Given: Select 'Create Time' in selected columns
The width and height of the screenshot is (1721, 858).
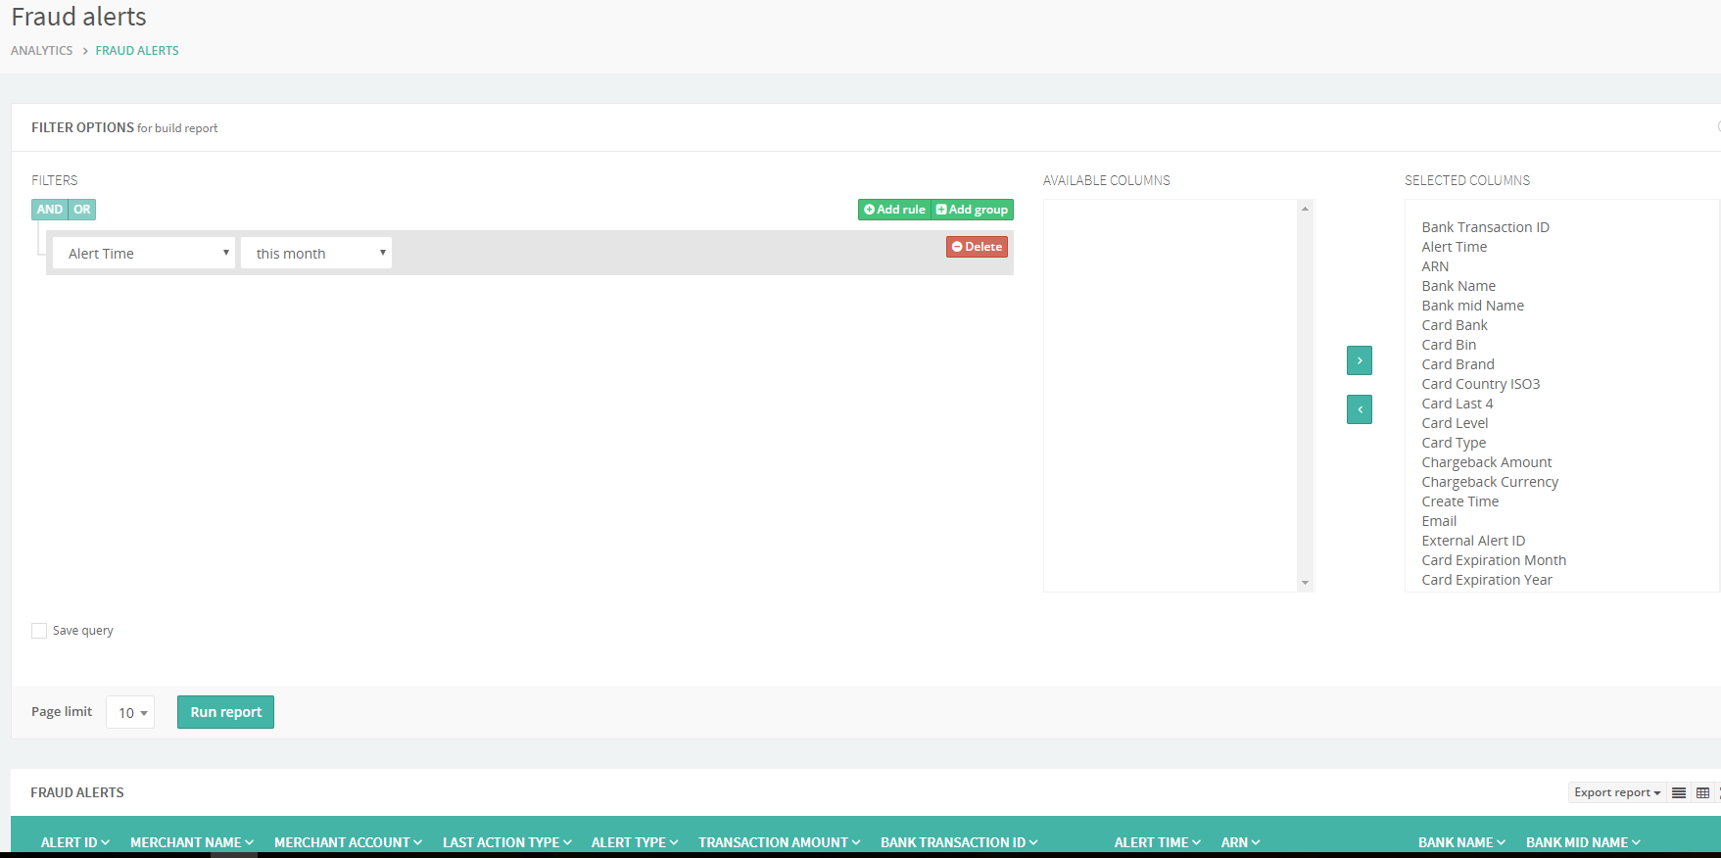Looking at the screenshot, I should pyautogui.click(x=1460, y=501).
